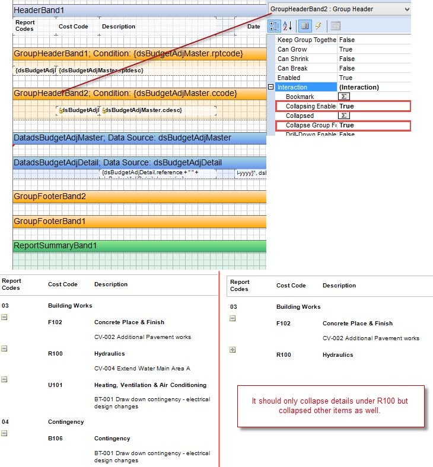Select the HeaderBand1 band header
Image resolution: width=433 pixels, height=467 pixels.
pos(139,11)
